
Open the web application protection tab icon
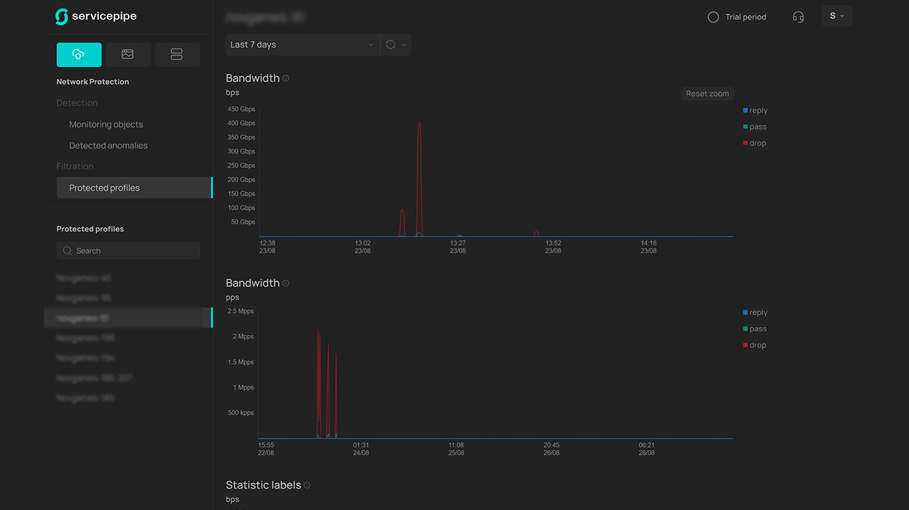(128, 55)
